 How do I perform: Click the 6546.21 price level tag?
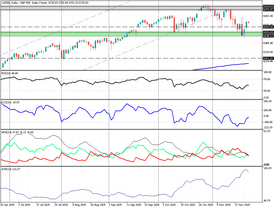(x=268, y=36)
